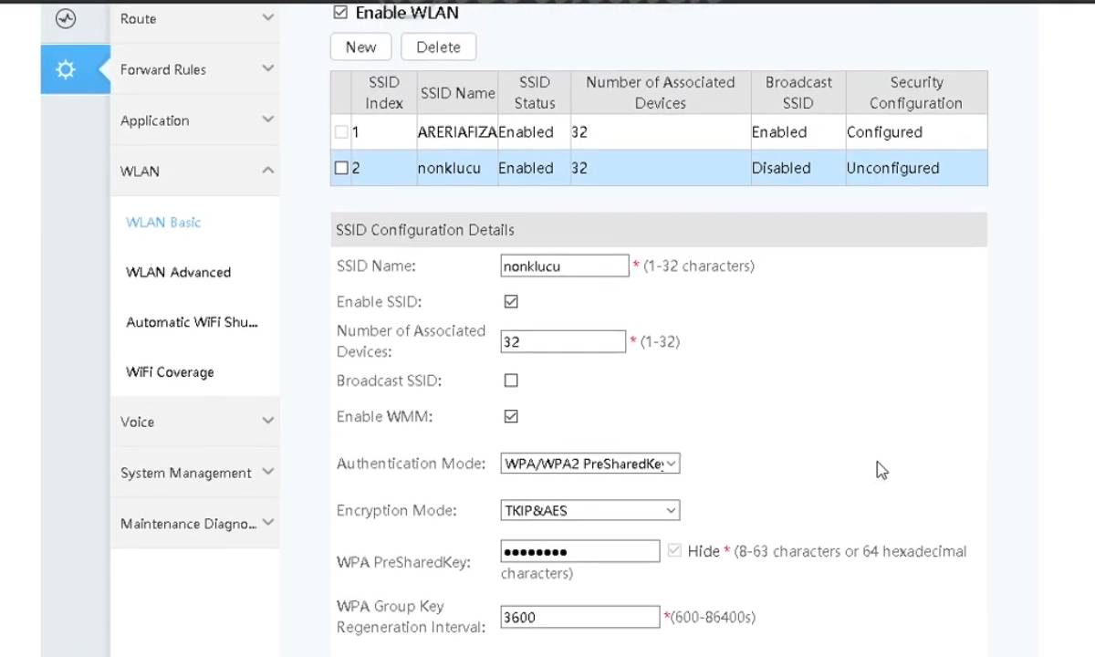The image size is (1095, 657).
Task: Tick the checkbox for SSID index 2
Action: point(341,168)
